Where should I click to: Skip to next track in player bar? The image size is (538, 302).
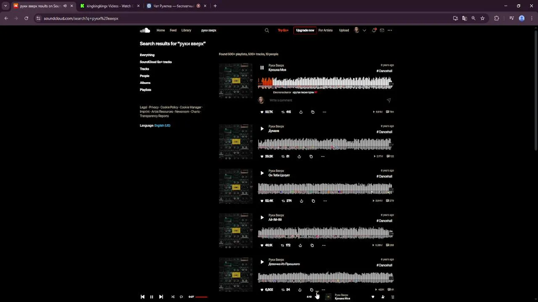pyautogui.click(x=161, y=297)
